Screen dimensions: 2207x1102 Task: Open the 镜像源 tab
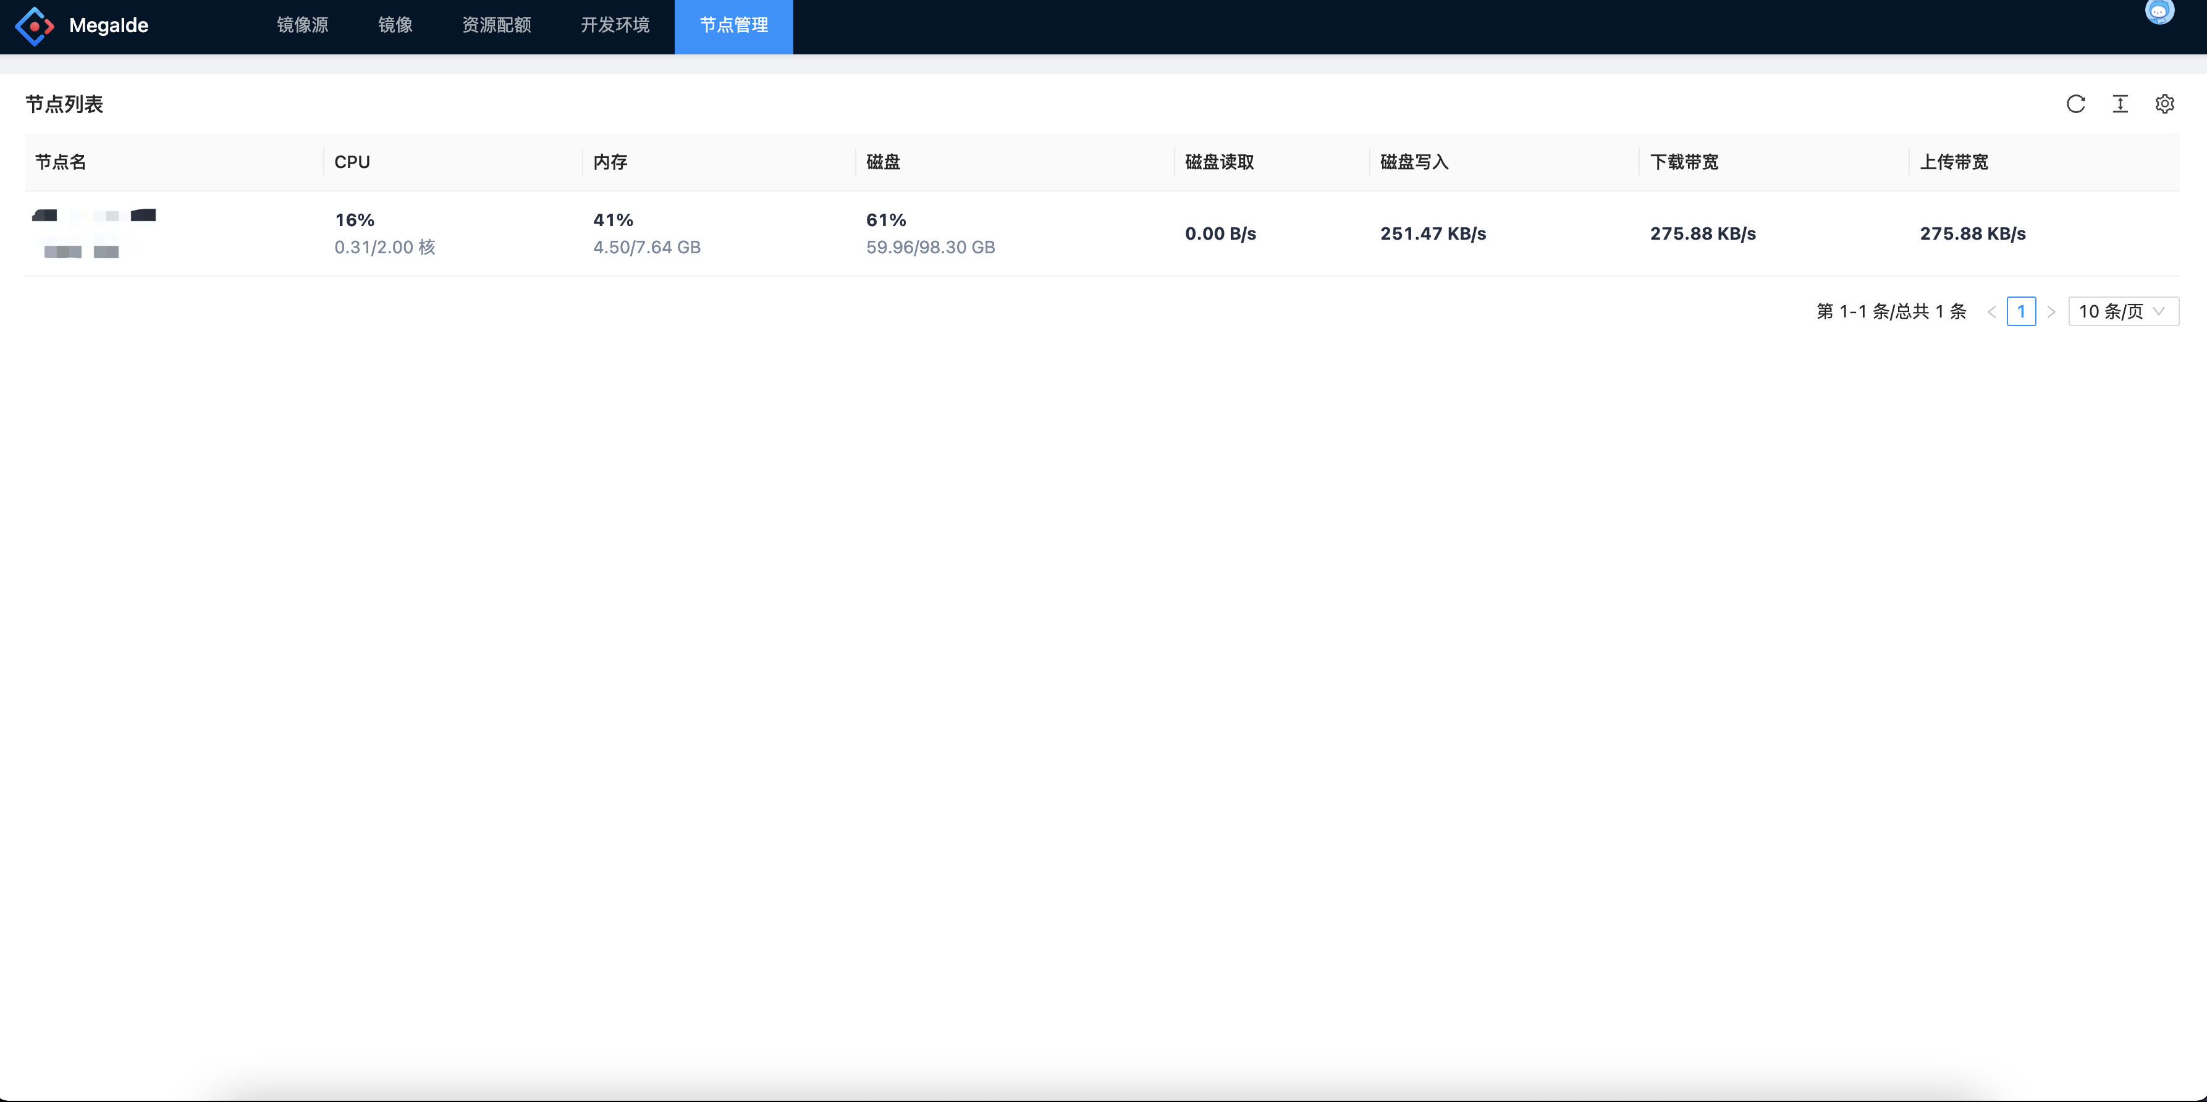pyautogui.click(x=302, y=26)
